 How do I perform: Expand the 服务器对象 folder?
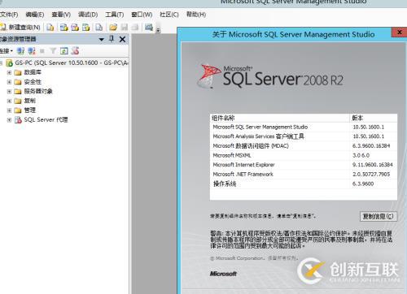[9, 92]
